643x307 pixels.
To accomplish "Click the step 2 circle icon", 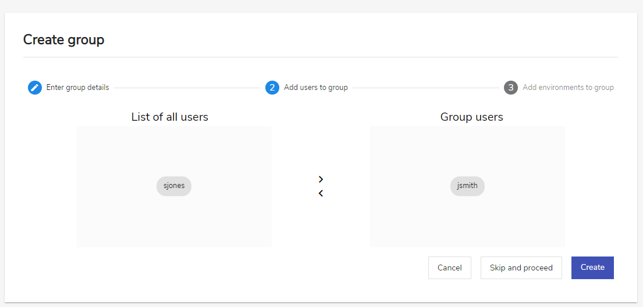I will (272, 88).
